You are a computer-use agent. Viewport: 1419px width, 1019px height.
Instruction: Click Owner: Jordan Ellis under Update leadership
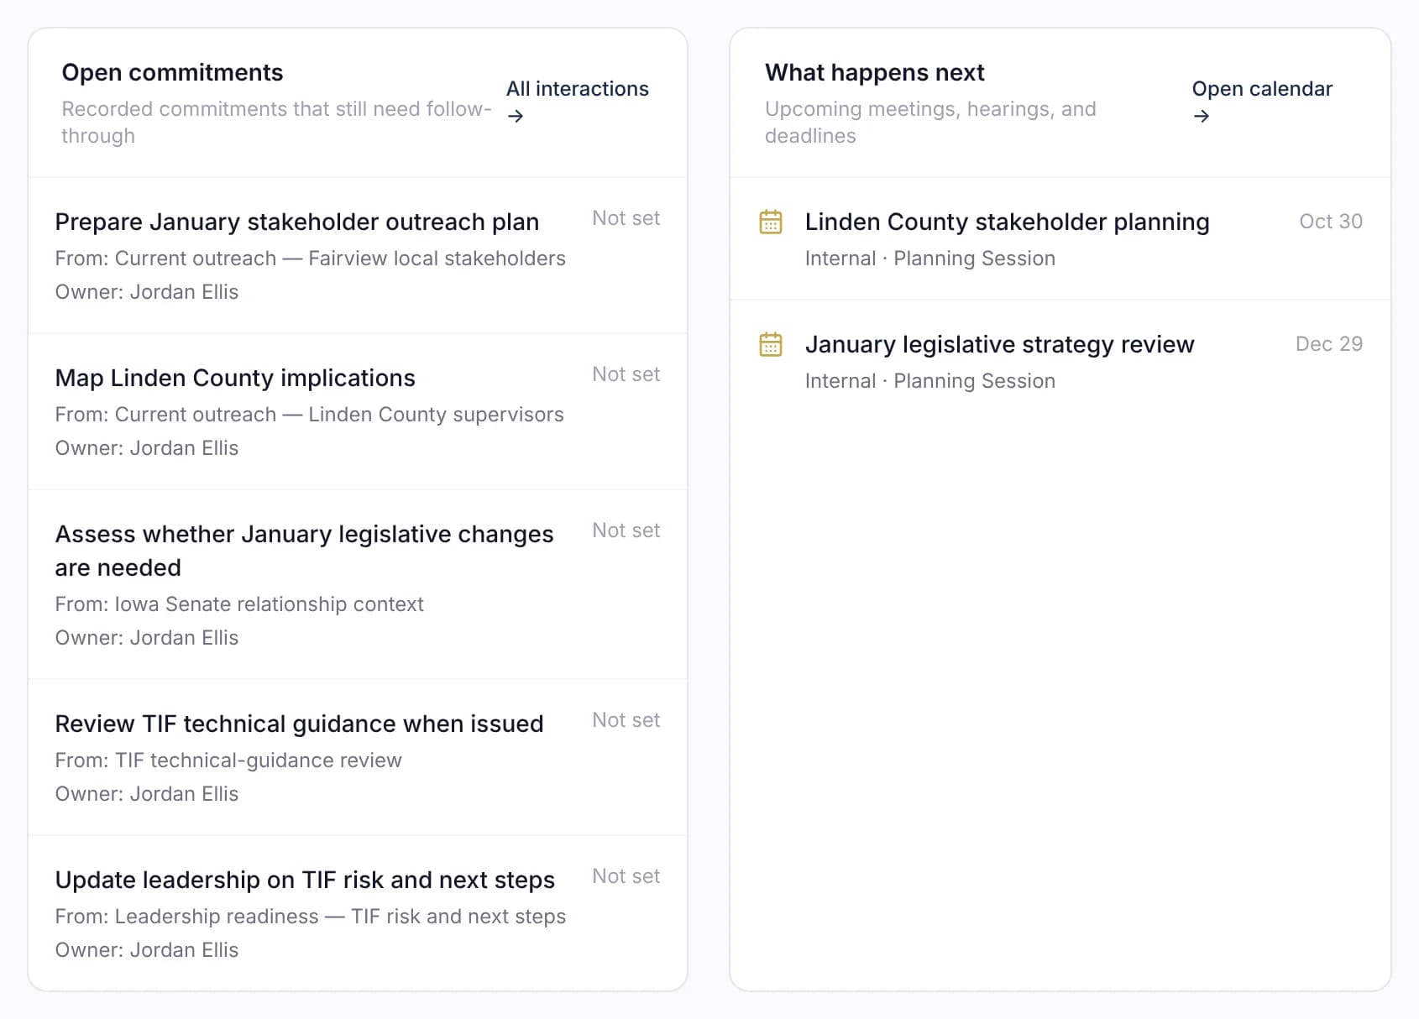pos(147,950)
